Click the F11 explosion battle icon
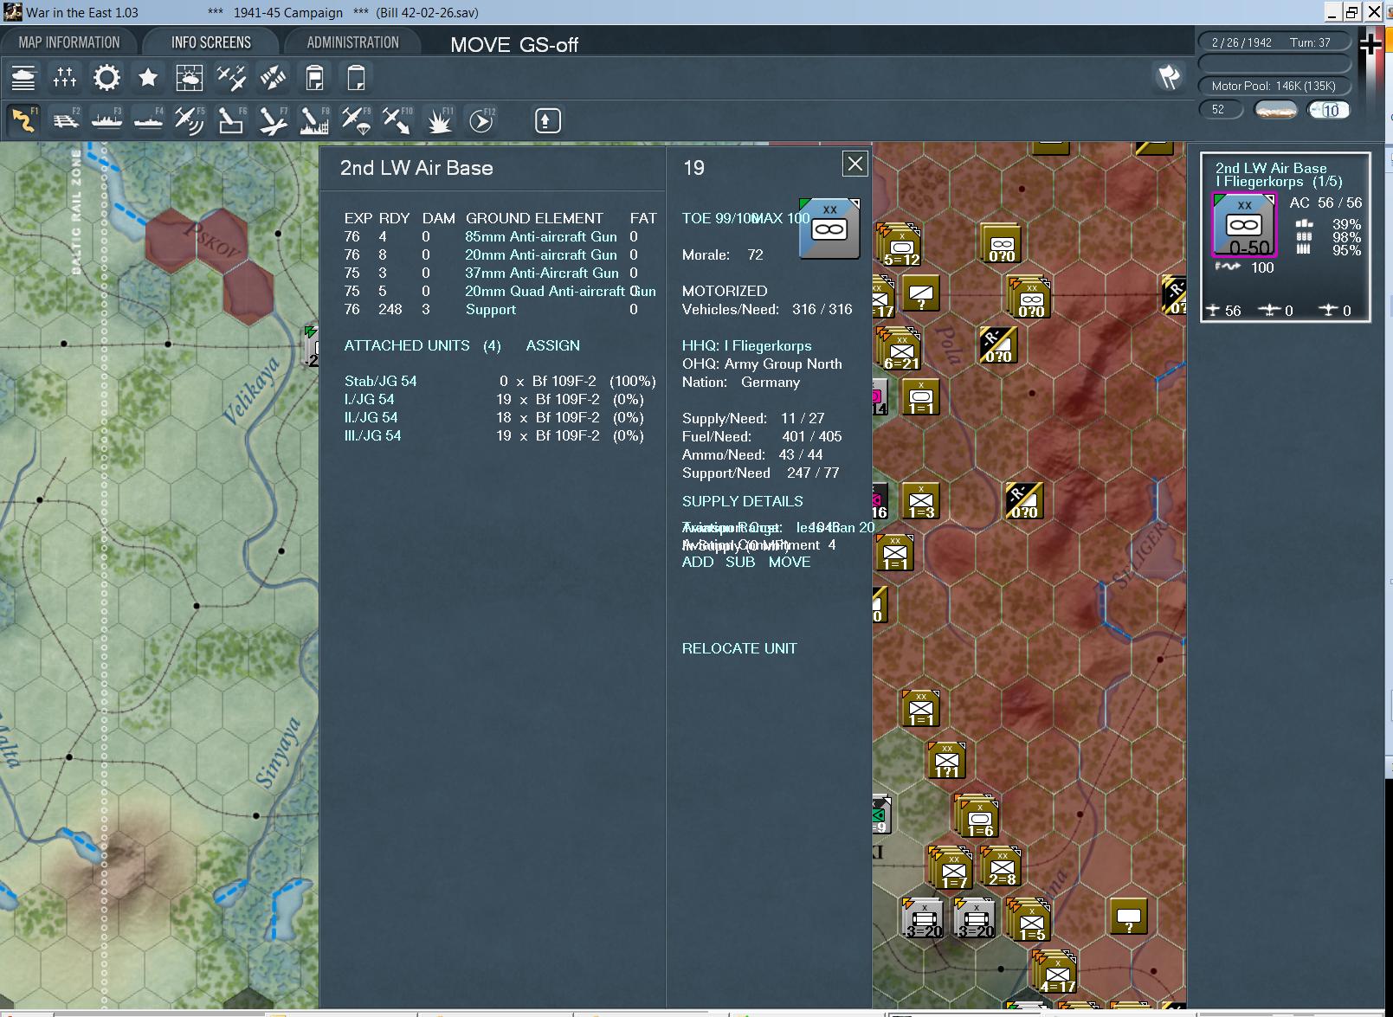The width and height of the screenshot is (1393, 1017). [439, 120]
